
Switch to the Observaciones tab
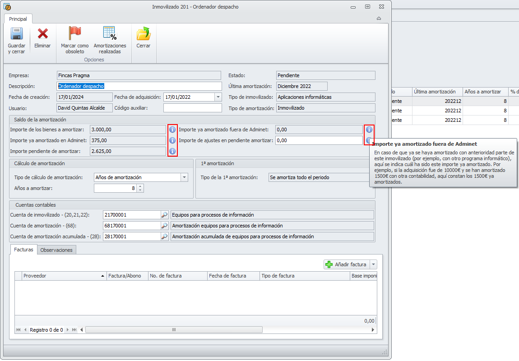(x=56, y=250)
